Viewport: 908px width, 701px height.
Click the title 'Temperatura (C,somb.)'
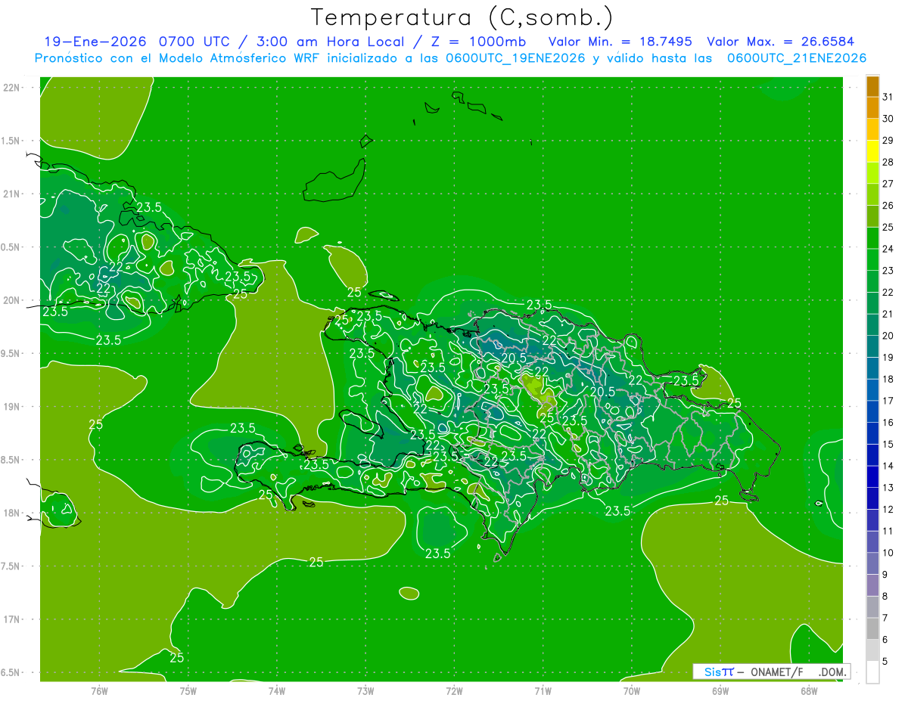coord(462,17)
